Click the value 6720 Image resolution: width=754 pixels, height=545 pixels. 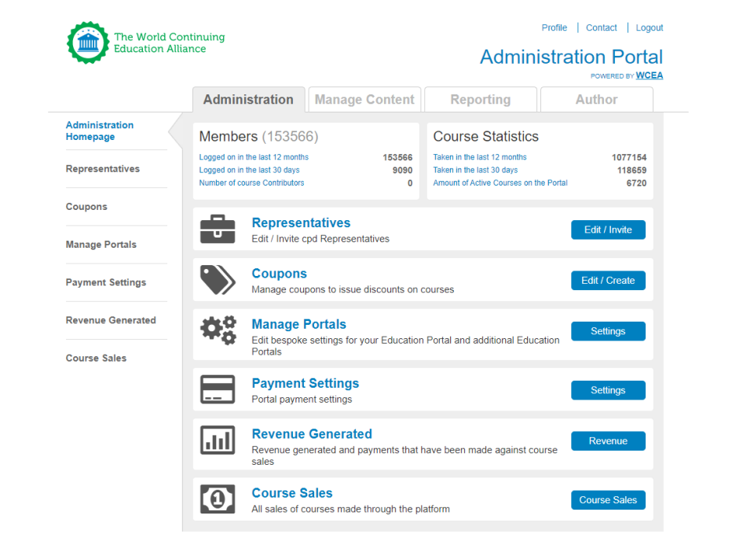tap(636, 183)
